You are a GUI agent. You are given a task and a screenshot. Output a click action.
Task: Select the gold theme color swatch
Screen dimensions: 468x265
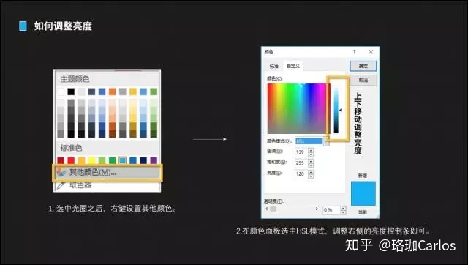tap(133, 92)
